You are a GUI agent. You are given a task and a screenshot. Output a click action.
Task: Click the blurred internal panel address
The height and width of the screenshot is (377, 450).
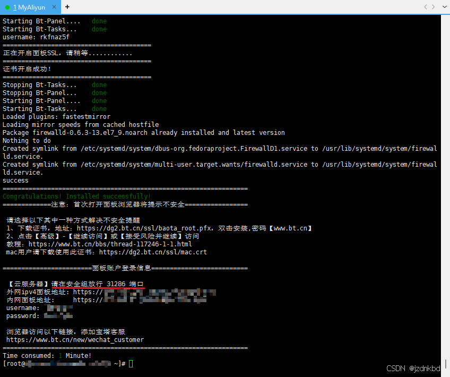pyautogui.click(x=155, y=300)
